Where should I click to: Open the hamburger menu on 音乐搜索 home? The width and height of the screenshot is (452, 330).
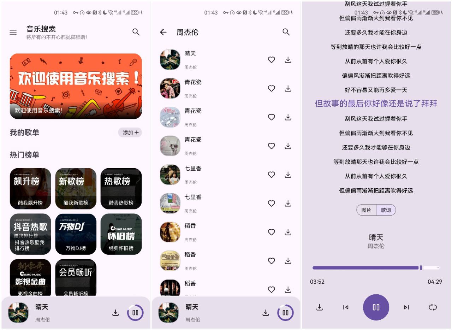point(13,32)
